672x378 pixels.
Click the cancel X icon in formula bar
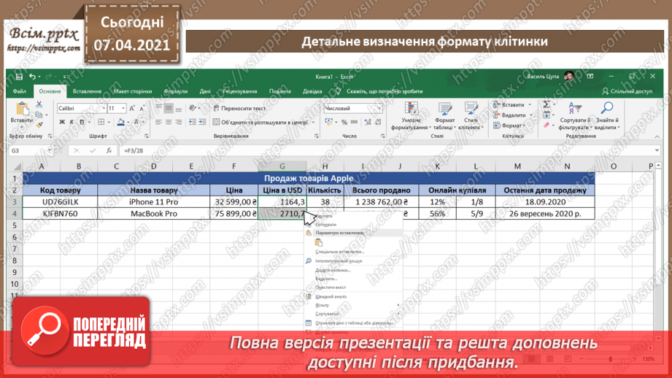tap(77, 150)
